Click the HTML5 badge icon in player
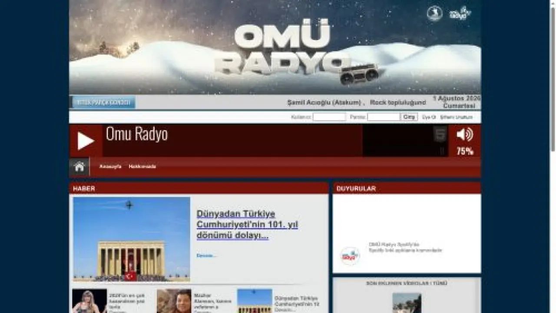This screenshot has width=556, height=313. [440, 134]
